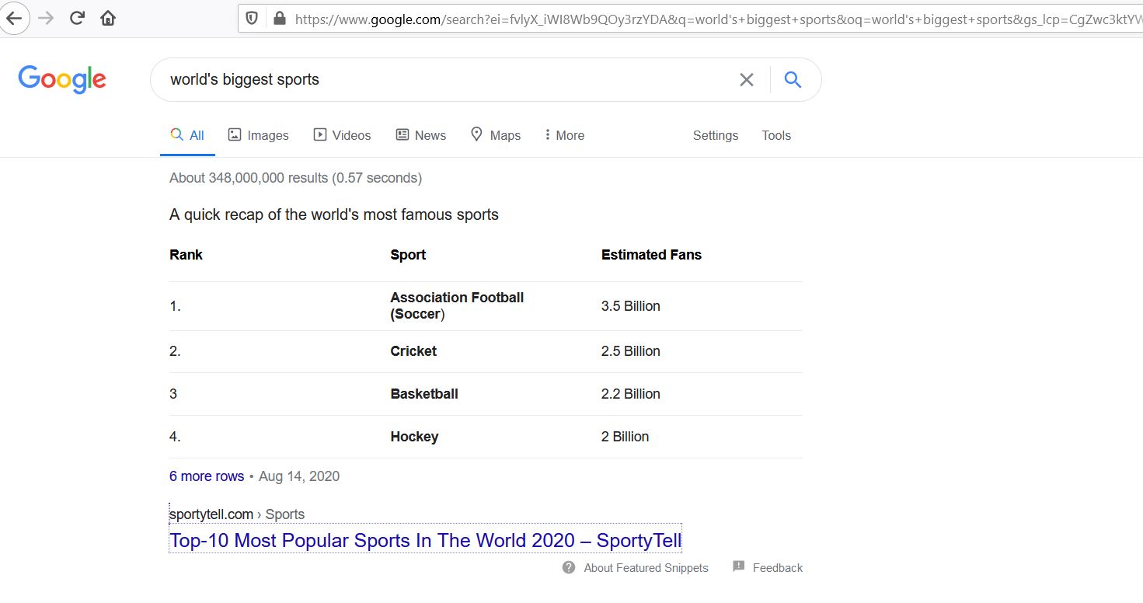1143x603 pixels.
Task: Click the 3.5 Billion fans value
Action: (631, 306)
